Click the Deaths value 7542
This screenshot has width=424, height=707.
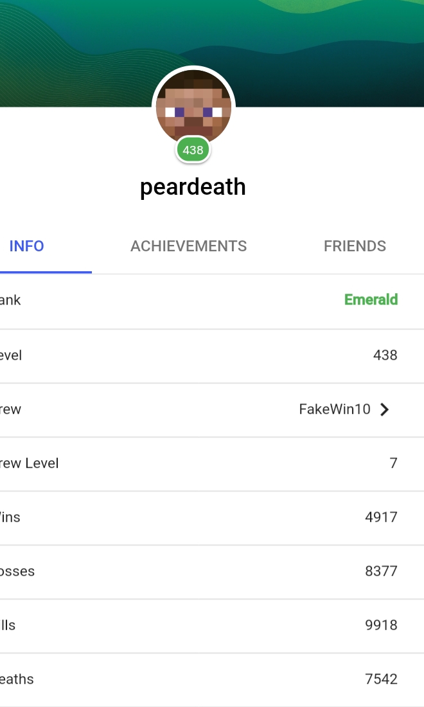[x=381, y=679]
